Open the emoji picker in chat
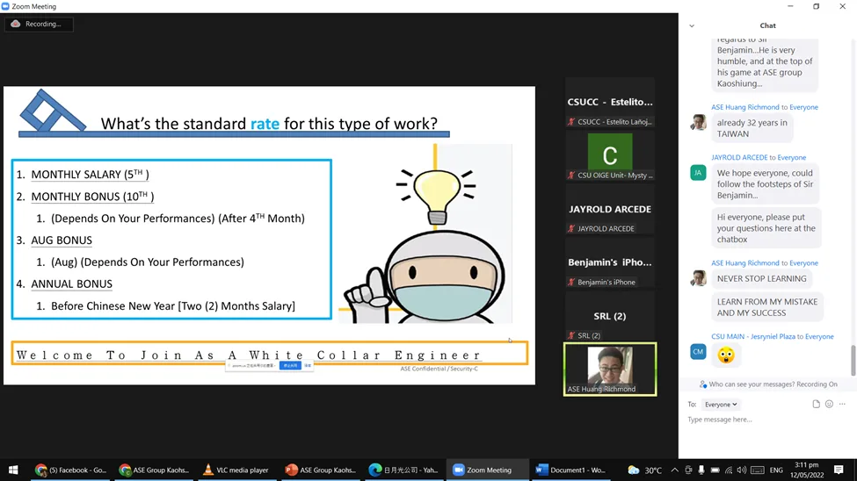This screenshot has width=857, height=481. click(x=829, y=405)
